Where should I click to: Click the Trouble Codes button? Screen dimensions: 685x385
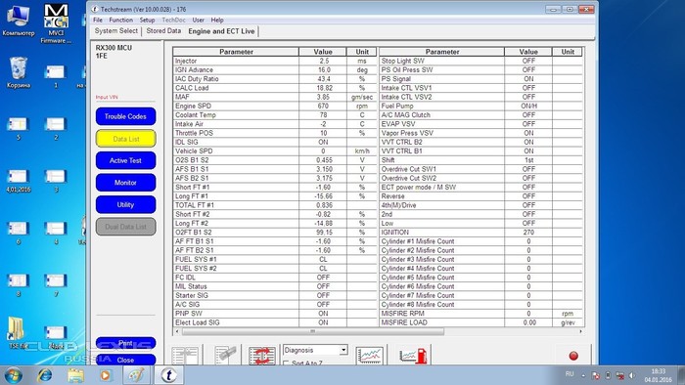coord(125,116)
